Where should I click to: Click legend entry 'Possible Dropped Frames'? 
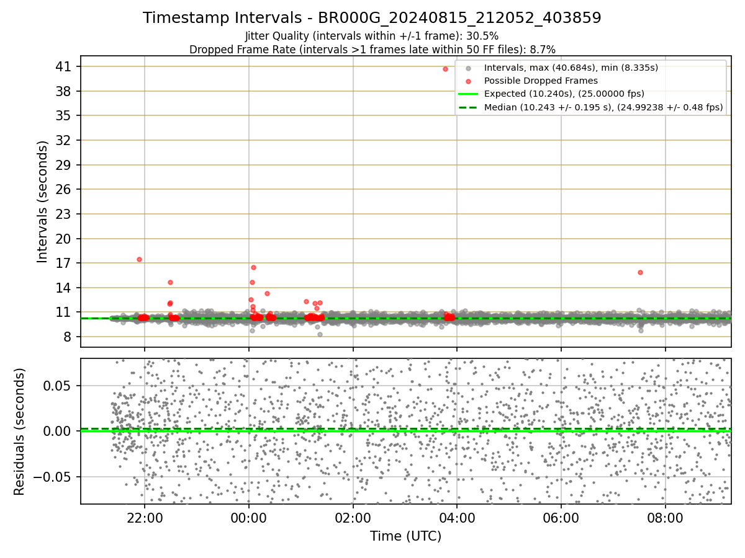(541, 81)
